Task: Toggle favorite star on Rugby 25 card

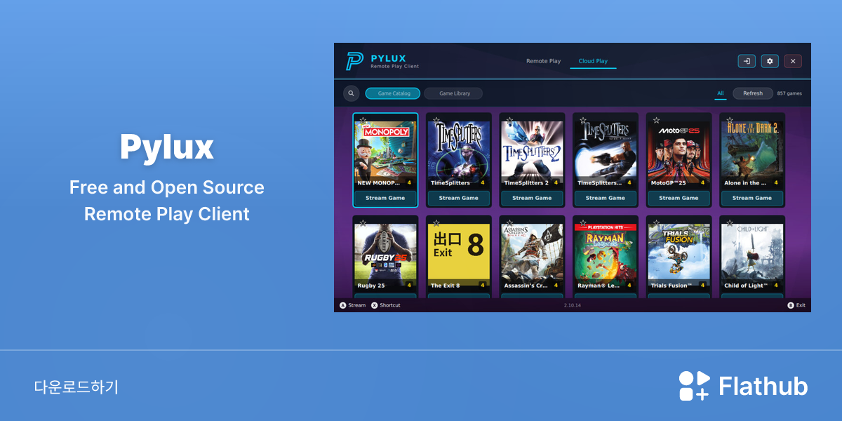Action: coord(363,224)
